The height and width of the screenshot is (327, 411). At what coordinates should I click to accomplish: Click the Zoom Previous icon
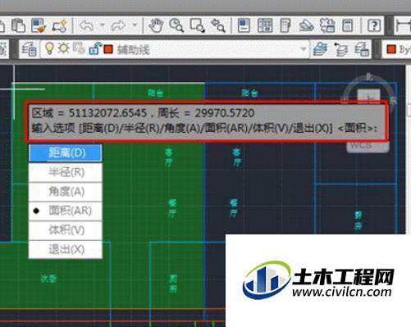pyautogui.click(x=218, y=25)
